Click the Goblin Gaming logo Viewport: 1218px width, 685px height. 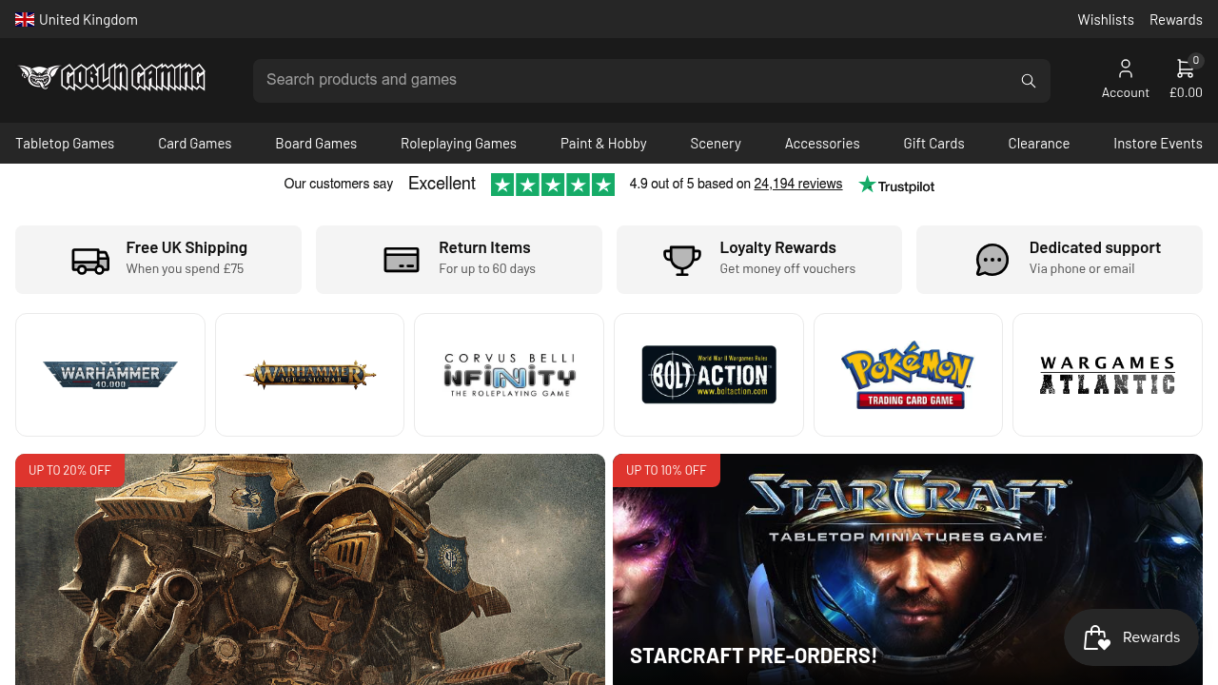(112, 77)
